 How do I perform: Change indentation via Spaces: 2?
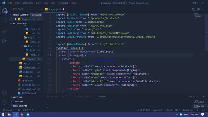tap(157, 110)
